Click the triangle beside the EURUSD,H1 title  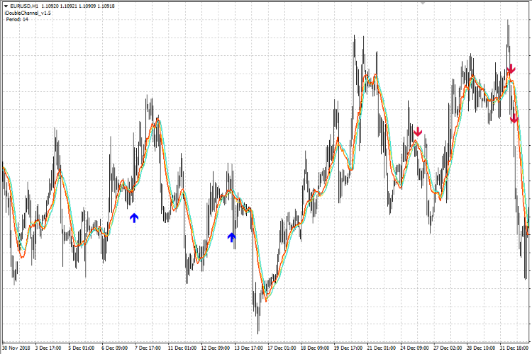click(x=4, y=5)
